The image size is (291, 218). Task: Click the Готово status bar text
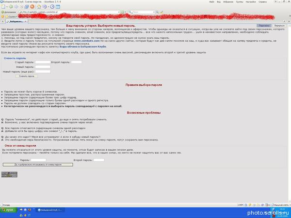coord(6,205)
